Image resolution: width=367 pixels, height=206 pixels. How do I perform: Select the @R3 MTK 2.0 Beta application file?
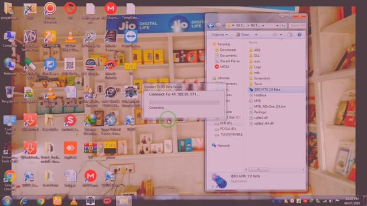click(x=276, y=89)
